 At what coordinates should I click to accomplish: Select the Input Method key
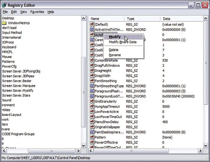[12, 32]
